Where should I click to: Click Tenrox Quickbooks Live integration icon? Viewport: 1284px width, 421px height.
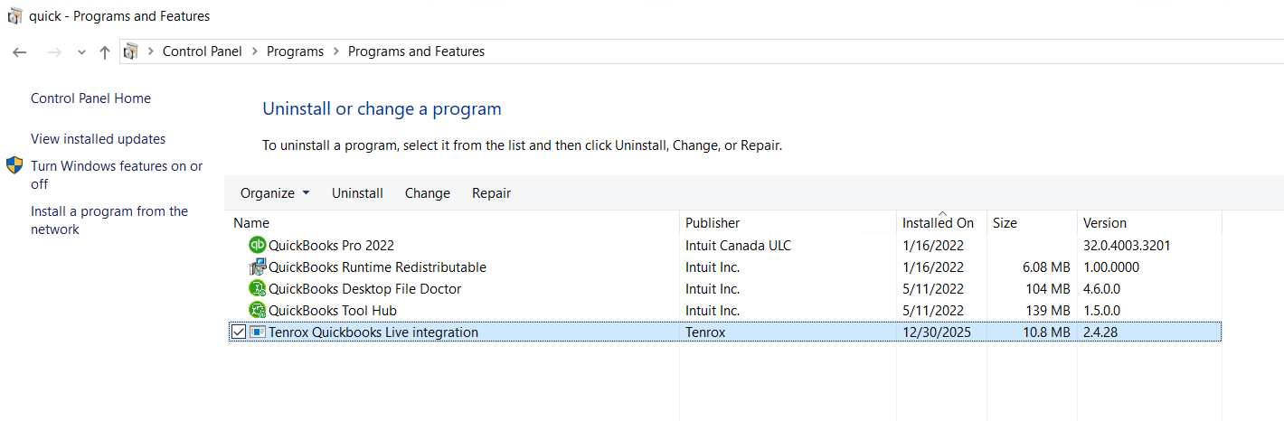[257, 332]
